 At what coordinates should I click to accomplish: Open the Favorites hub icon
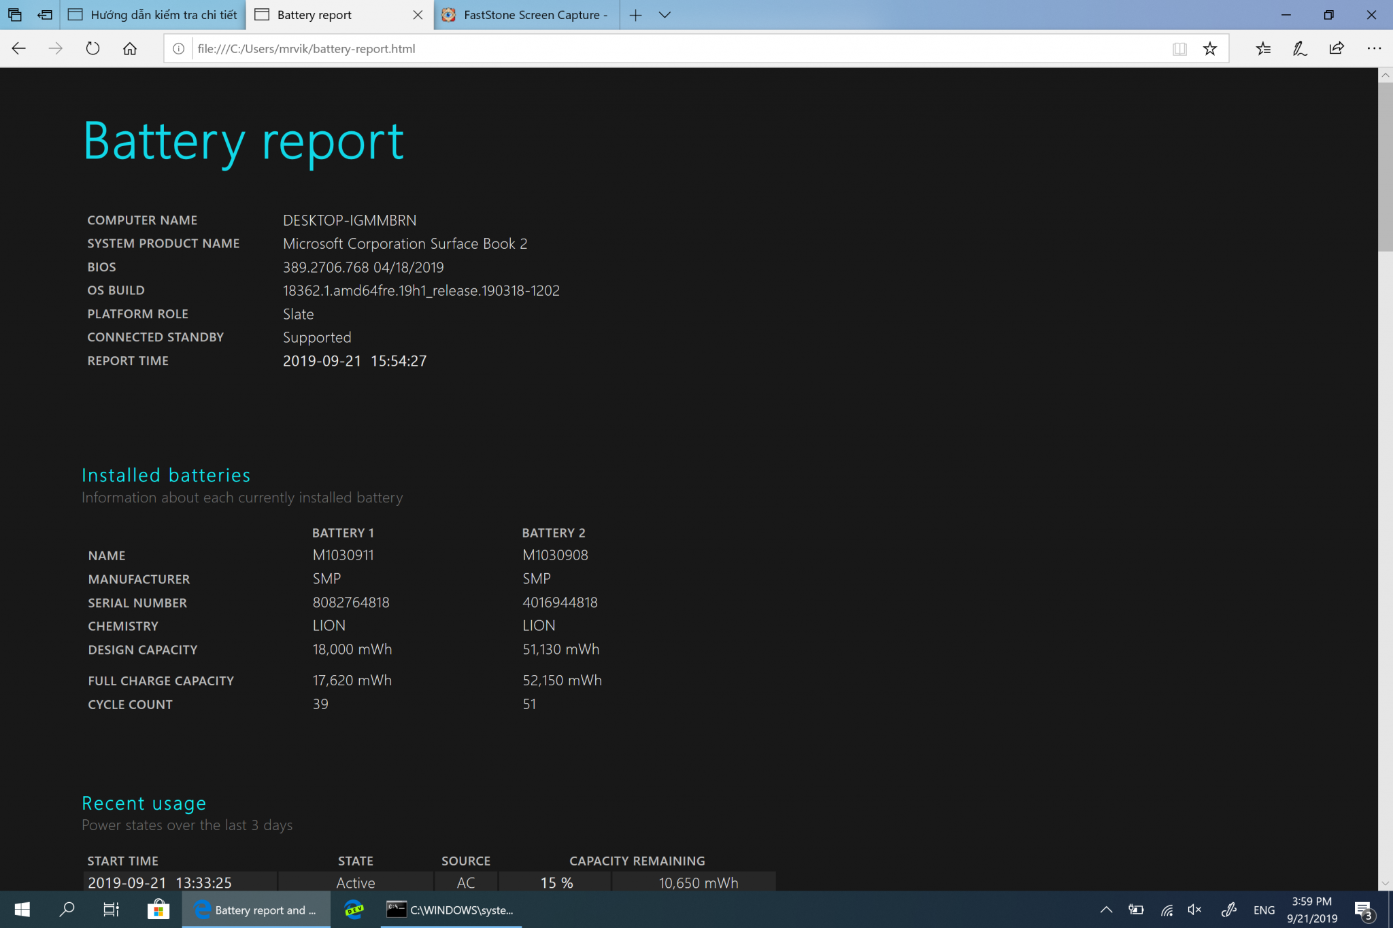click(x=1263, y=48)
